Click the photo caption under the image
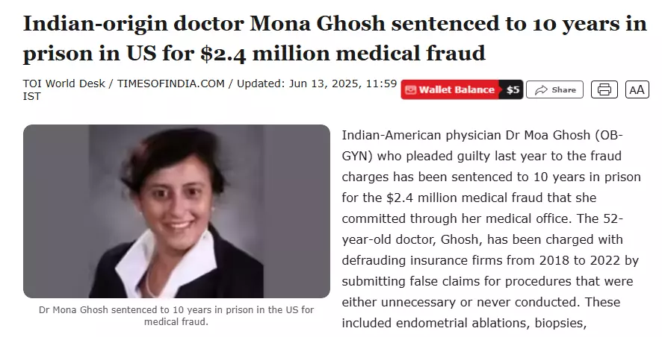Viewport: 662px width, 337px height. click(176, 315)
